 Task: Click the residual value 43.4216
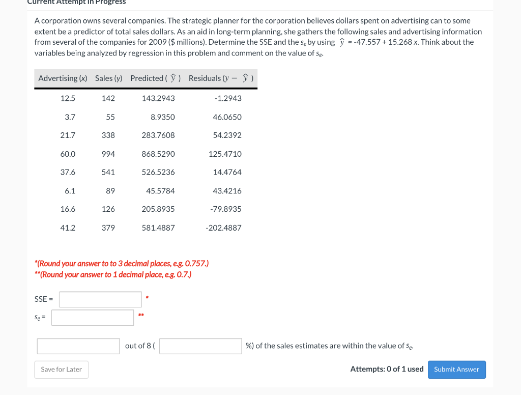(x=227, y=191)
